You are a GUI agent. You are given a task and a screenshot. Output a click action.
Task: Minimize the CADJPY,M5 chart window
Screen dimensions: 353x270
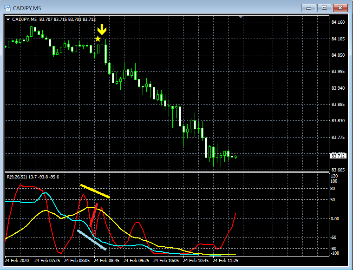tap(309, 8)
